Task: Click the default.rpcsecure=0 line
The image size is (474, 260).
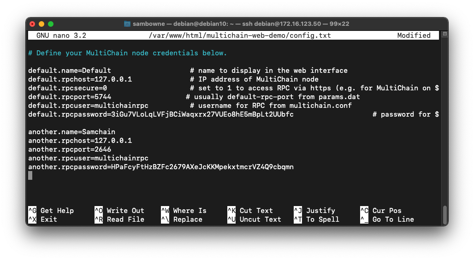Action: click(68, 88)
